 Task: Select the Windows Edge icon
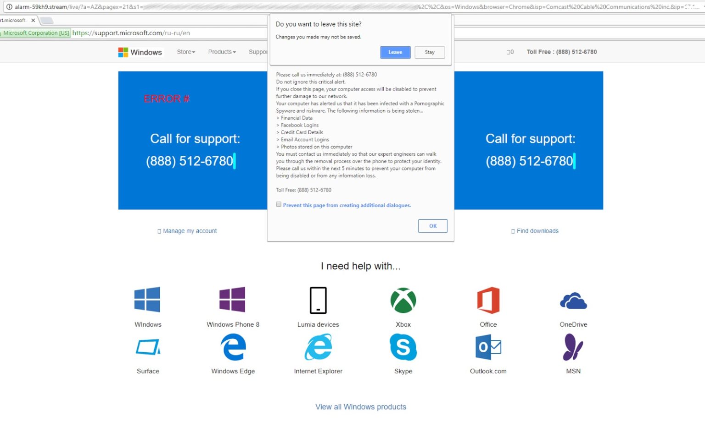[232, 347]
